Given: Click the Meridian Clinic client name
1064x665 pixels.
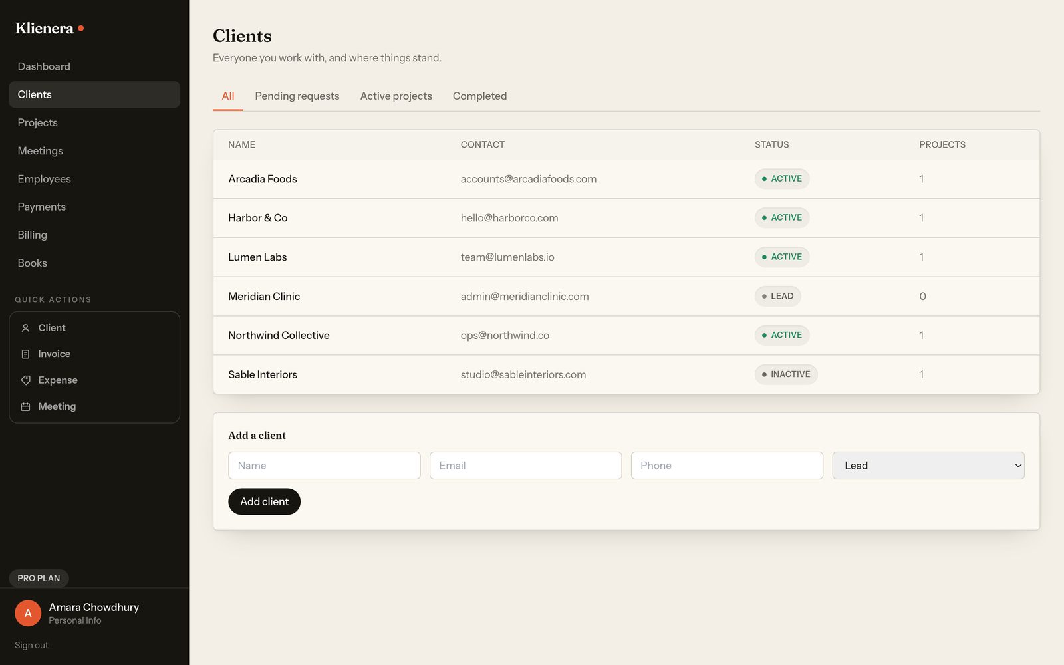Looking at the screenshot, I should click(x=264, y=297).
